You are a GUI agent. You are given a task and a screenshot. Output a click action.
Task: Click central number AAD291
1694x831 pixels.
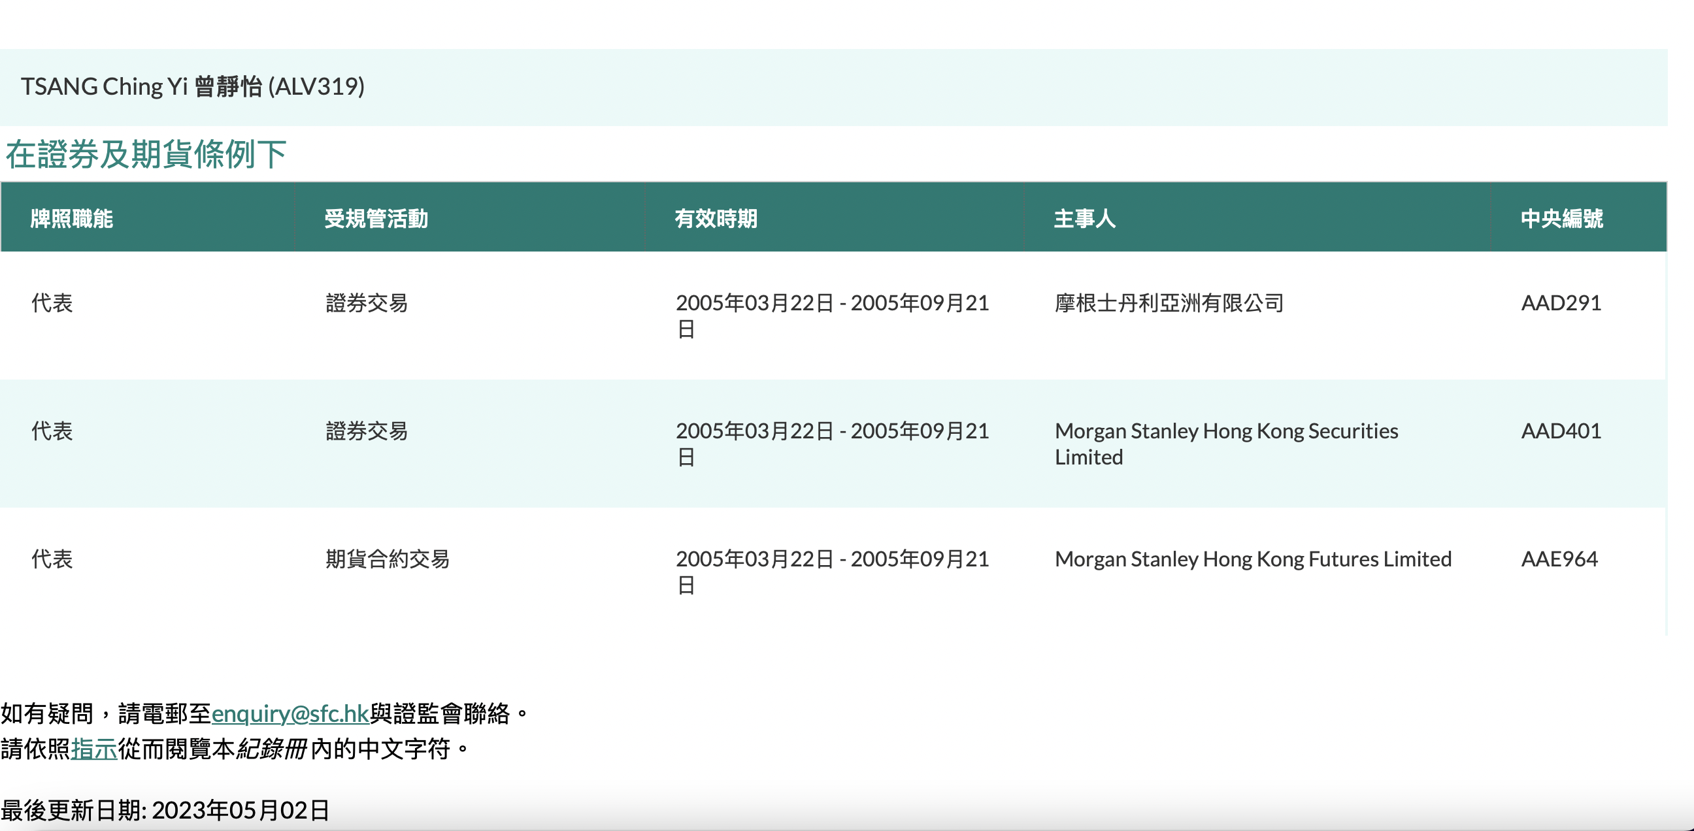[1561, 303]
